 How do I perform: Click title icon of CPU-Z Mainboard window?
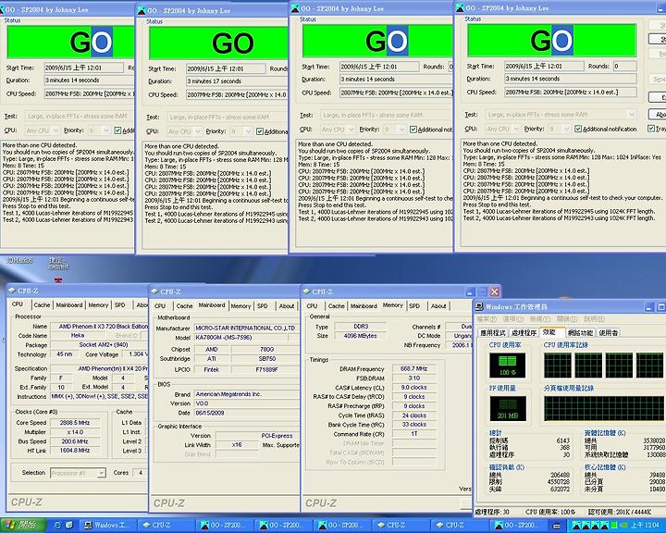click(x=154, y=291)
